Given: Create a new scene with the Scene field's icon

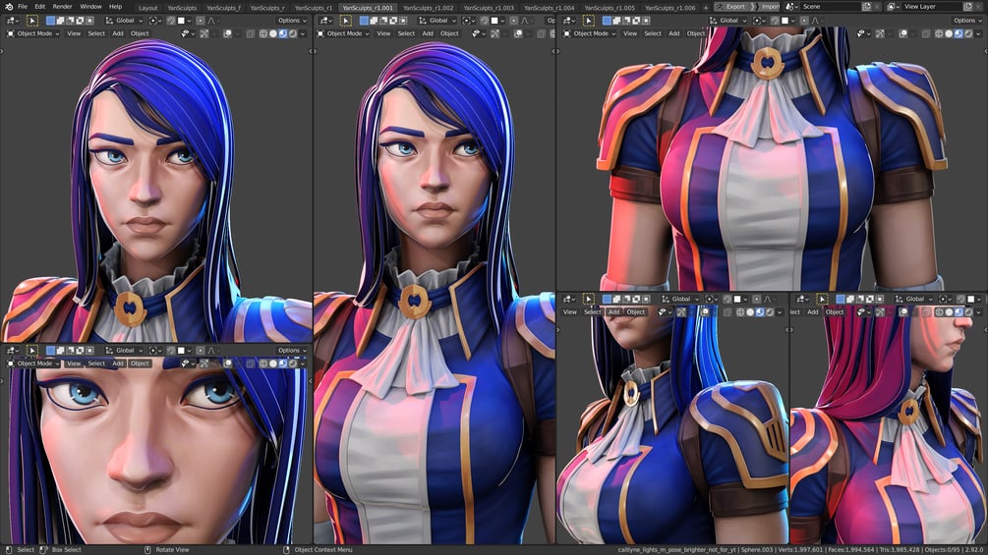Looking at the screenshot, I should [866, 6].
